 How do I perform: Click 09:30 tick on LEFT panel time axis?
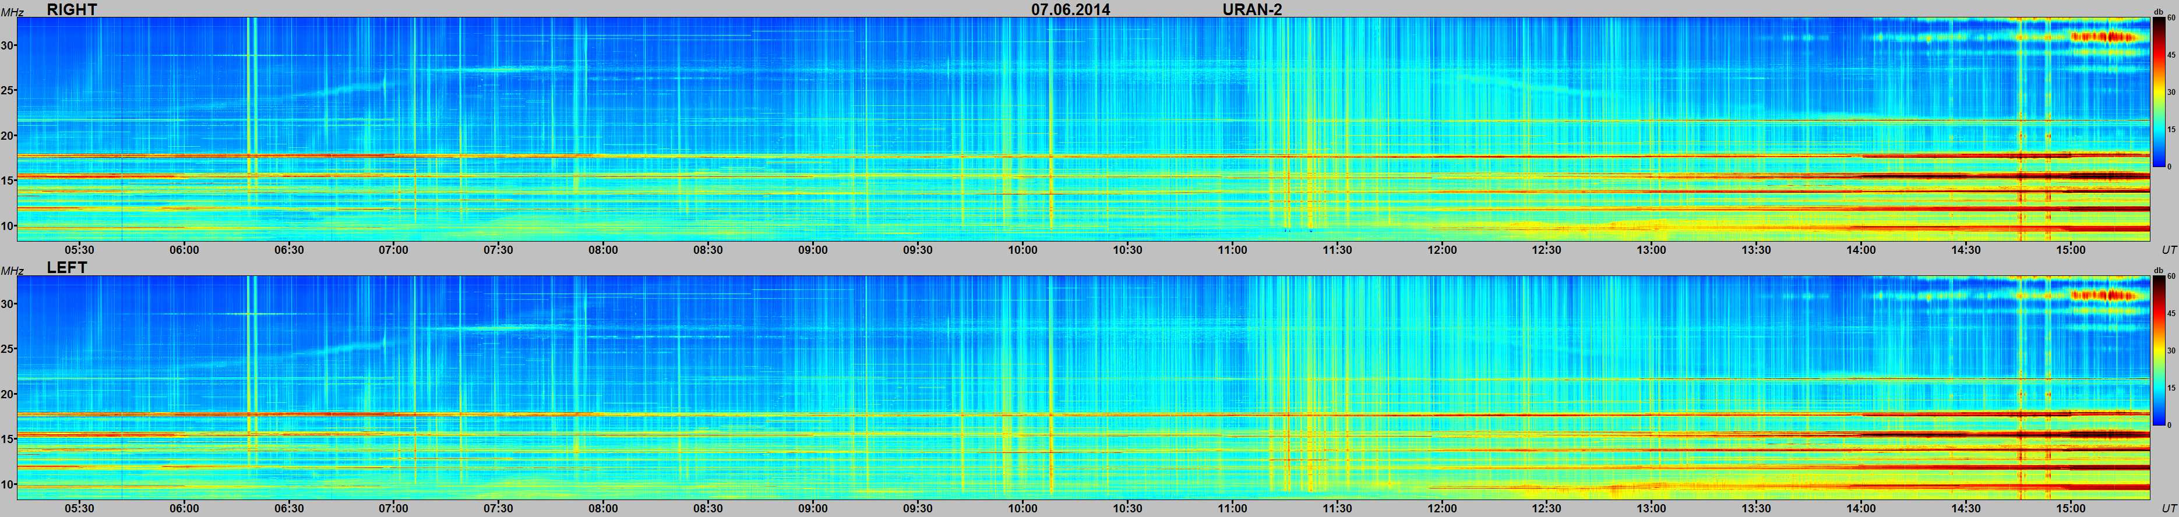918,508
